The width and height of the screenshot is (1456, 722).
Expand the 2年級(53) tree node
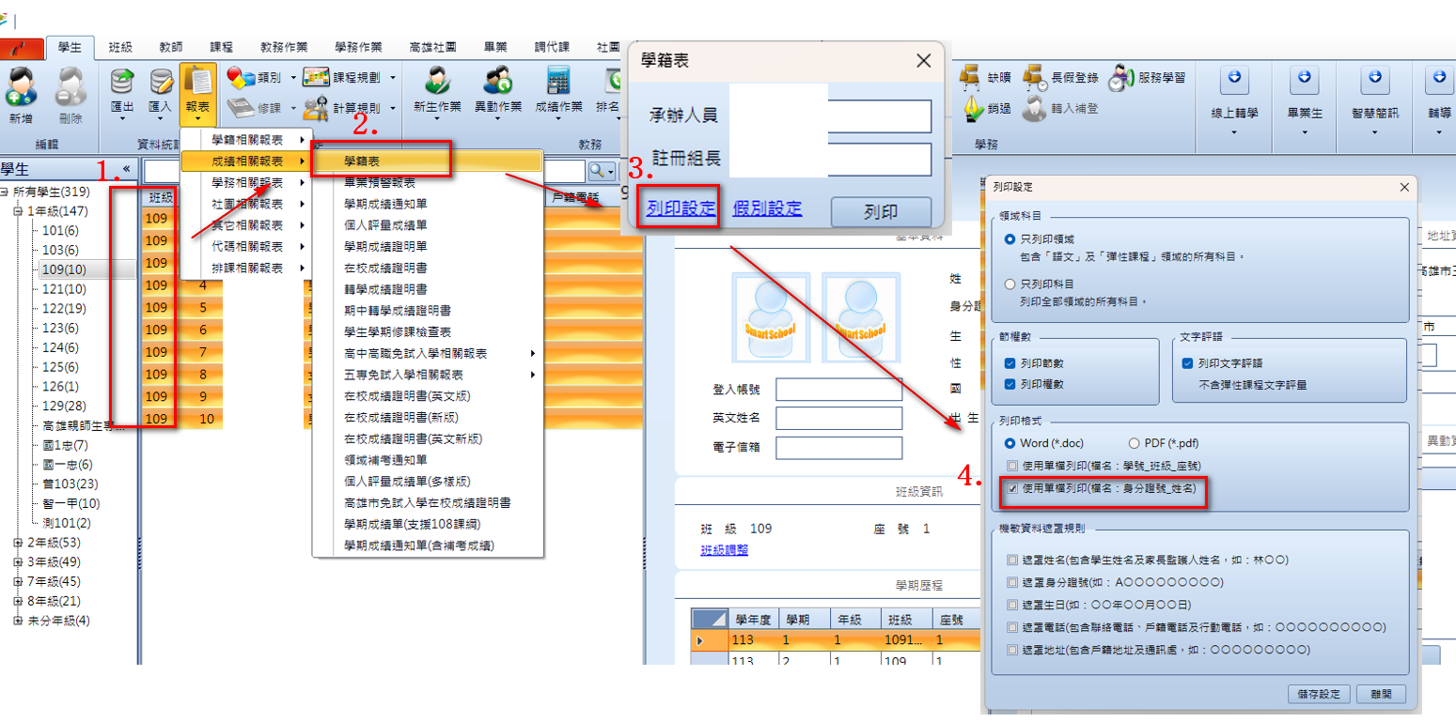coord(18,543)
